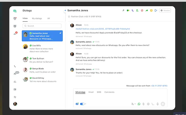Send the message with arrow button
Screen dimensions: 186x115
(163, 104)
